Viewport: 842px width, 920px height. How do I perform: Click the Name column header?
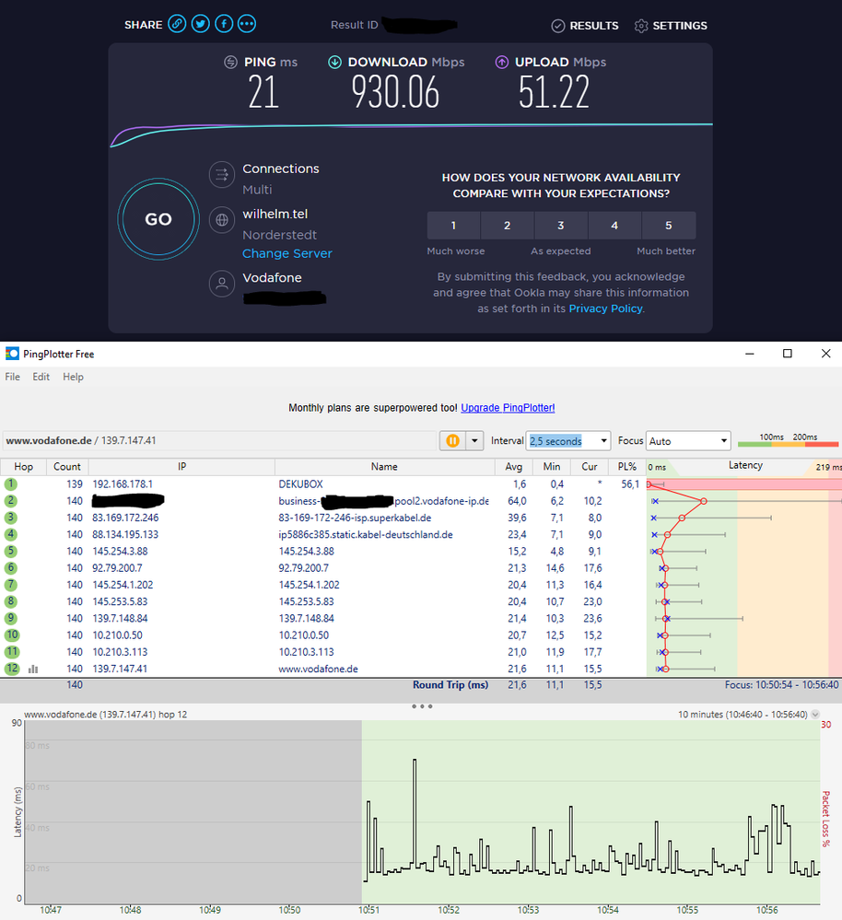(x=384, y=467)
